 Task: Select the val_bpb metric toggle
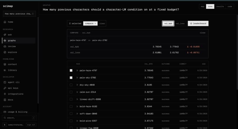pyautogui.click(x=168, y=24)
